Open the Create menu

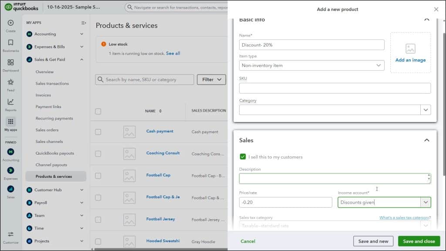point(10,24)
